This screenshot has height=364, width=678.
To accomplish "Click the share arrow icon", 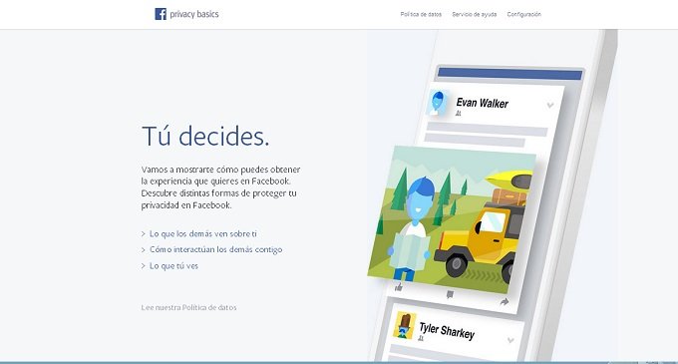I will (x=505, y=302).
